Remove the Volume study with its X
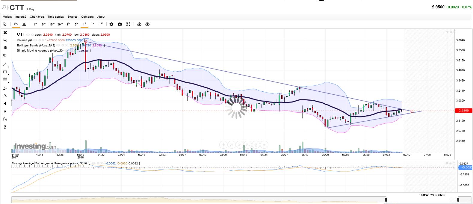This screenshot has width=473, height=204. pyautogui.click(x=43, y=40)
